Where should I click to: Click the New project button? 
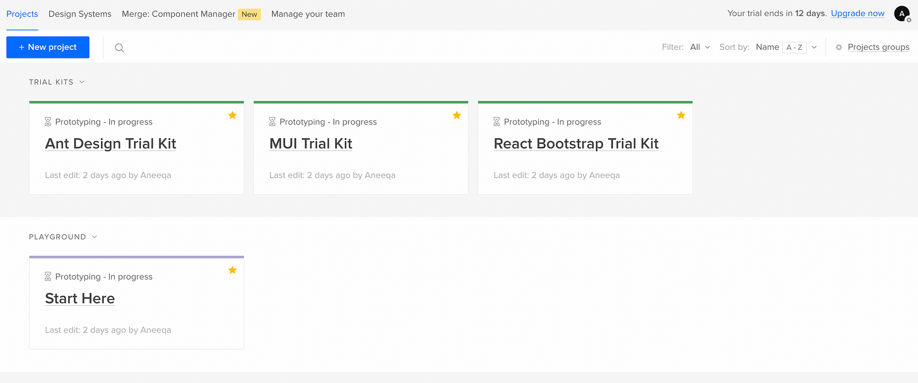pos(48,47)
